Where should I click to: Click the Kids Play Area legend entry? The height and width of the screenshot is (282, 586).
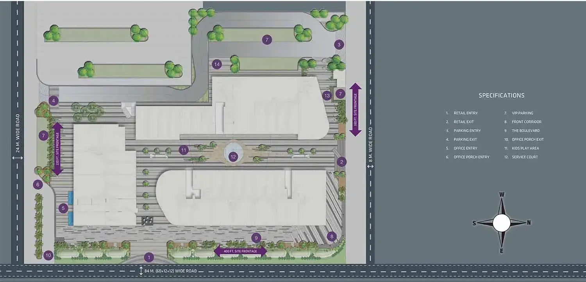(525, 148)
